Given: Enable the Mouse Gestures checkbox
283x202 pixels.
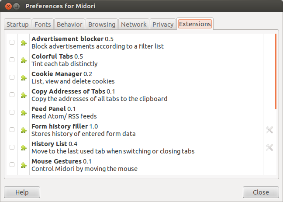Looking at the screenshot, I should point(12,165).
